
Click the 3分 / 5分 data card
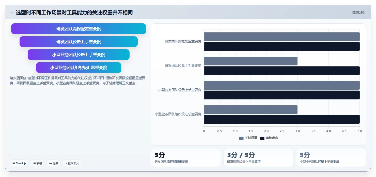pyautogui.click(x=258, y=157)
